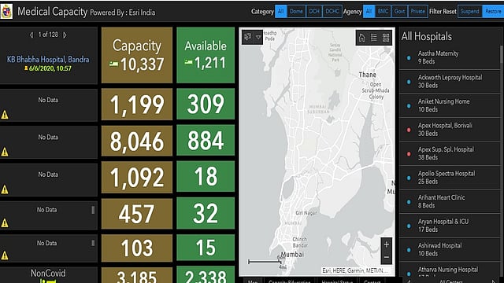Toggle the BMC agency filter
Image resolution: width=504 pixels, height=283 pixels.
pos(383,12)
